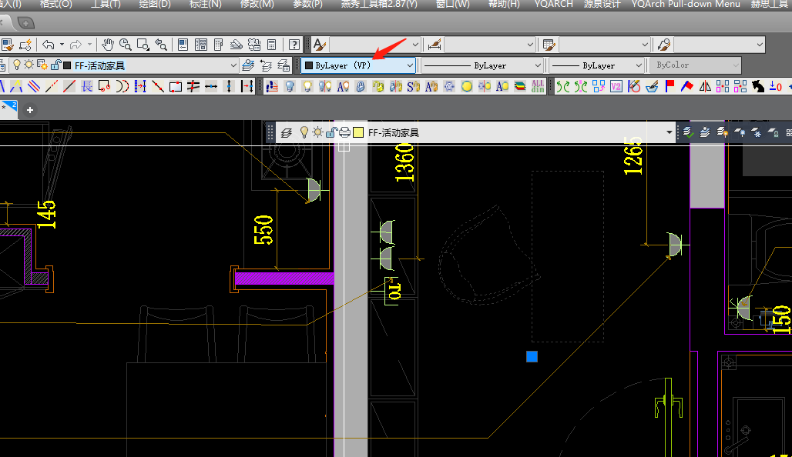792x457 pixels.
Task: Open the 参数(P) menu
Action: (x=307, y=4)
